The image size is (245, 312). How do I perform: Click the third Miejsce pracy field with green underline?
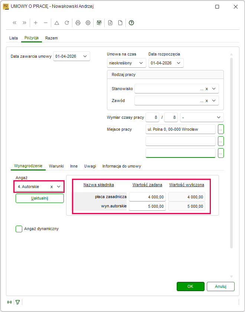[x=180, y=153]
